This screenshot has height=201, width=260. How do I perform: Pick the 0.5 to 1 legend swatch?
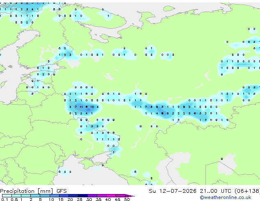(16, 196)
